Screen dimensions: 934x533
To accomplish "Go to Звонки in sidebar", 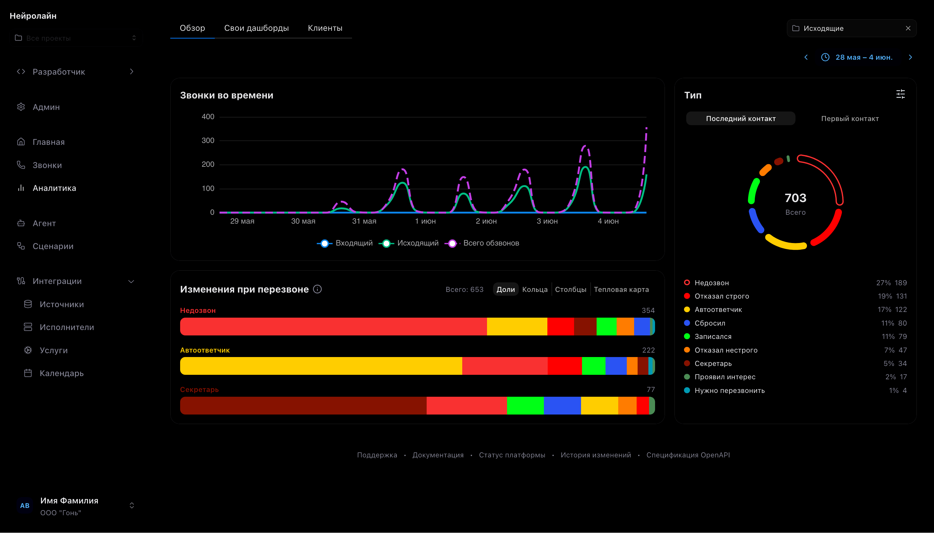I will [x=47, y=165].
